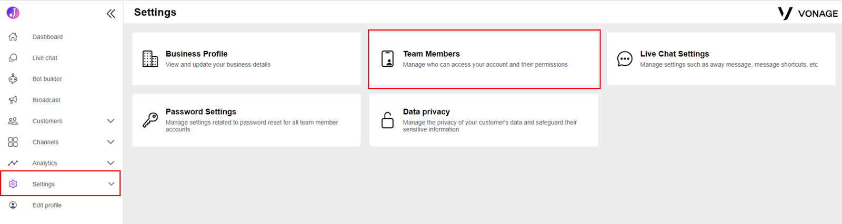Click the Password Settings key icon

(x=150, y=120)
